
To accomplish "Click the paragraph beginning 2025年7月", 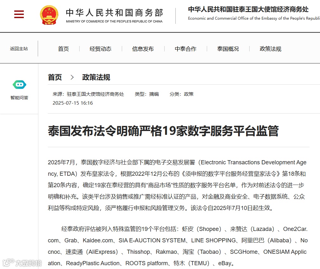I will (x=177, y=185).
